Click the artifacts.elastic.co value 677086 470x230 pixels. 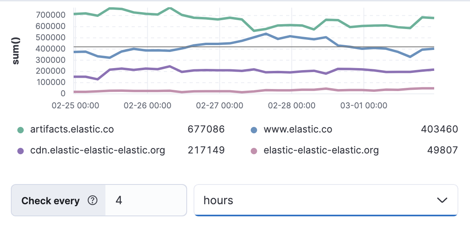click(x=206, y=130)
